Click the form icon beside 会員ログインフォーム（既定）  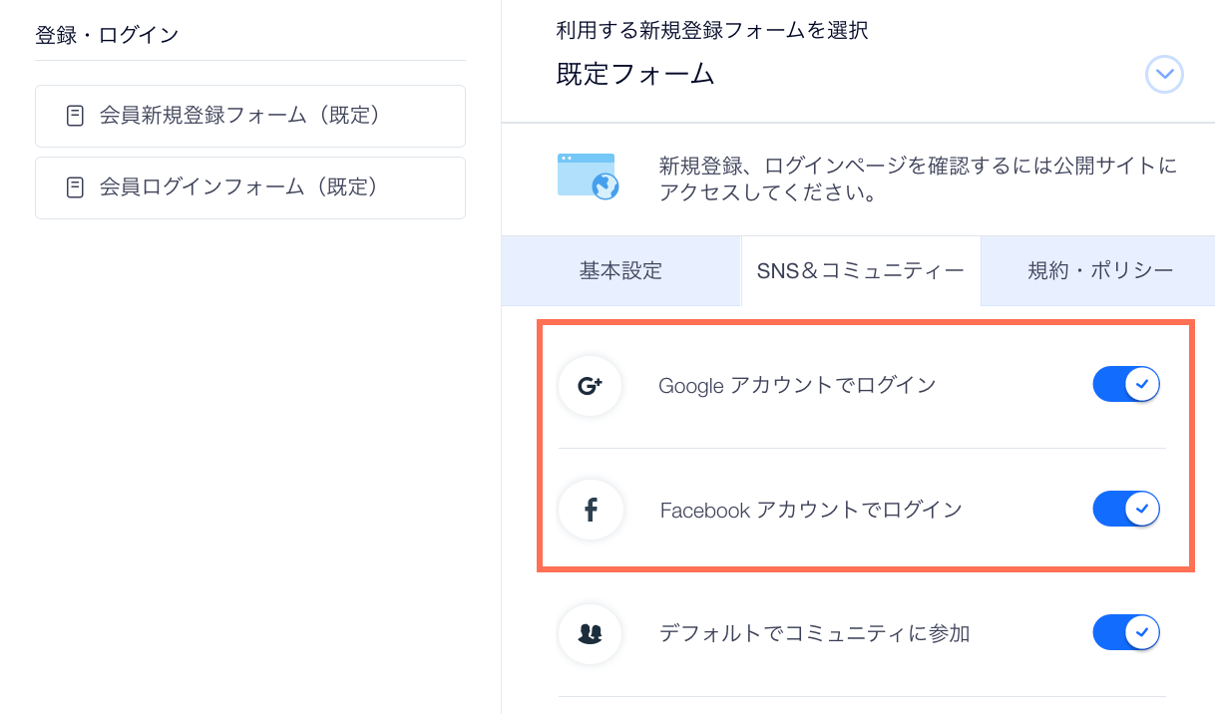coord(74,187)
